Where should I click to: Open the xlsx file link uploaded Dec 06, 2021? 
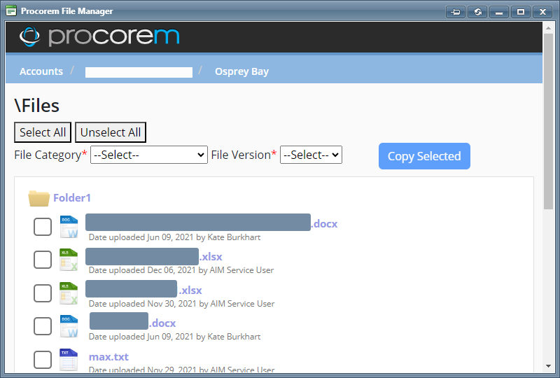tap(154, 256)
